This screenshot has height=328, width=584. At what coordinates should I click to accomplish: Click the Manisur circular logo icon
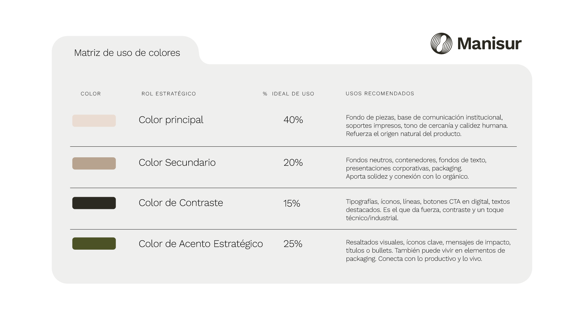(x=441, y=43)
